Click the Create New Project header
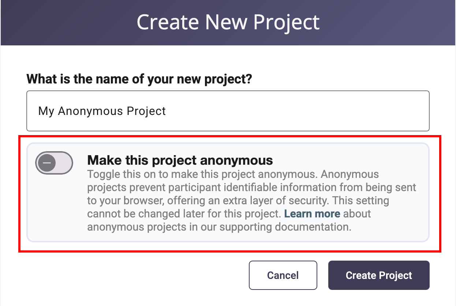 pos(228,22)
